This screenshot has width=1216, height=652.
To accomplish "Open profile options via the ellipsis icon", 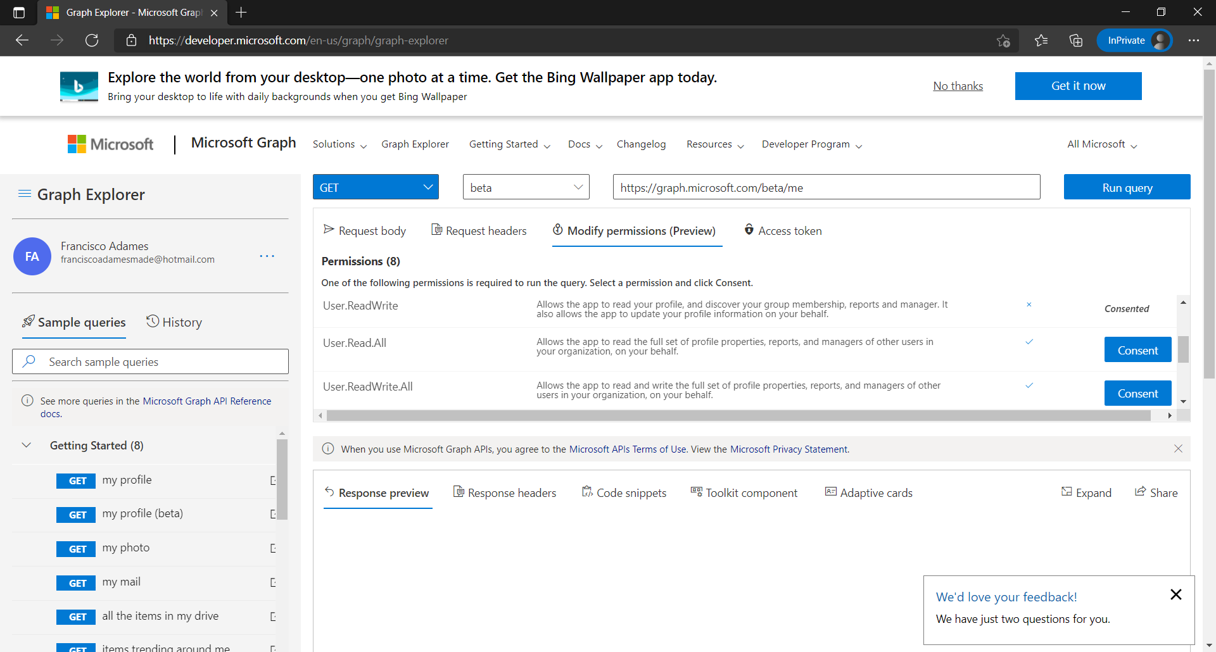I will tap(267, 256).
